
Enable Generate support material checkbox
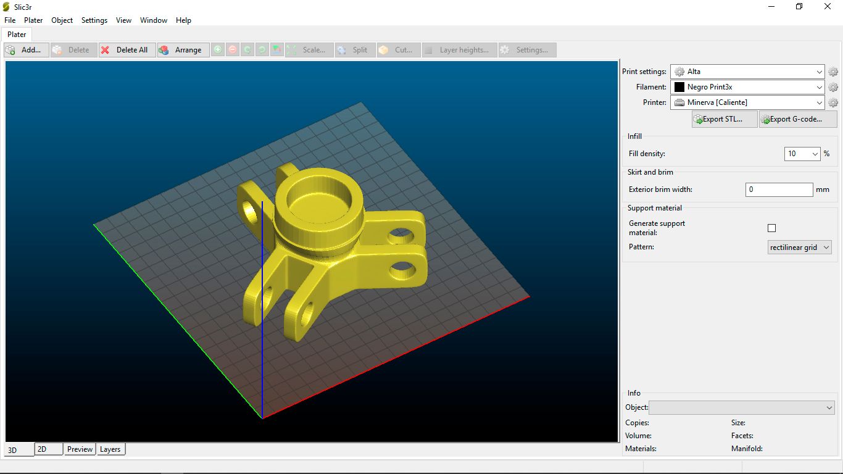tap(771, 228)
